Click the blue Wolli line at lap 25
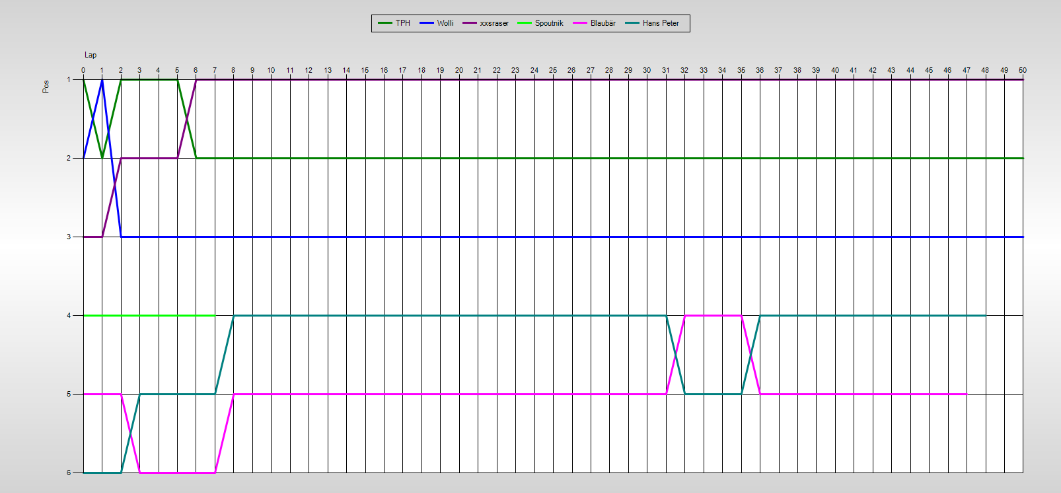This screenshot has height=493, width=1061. 553,237
